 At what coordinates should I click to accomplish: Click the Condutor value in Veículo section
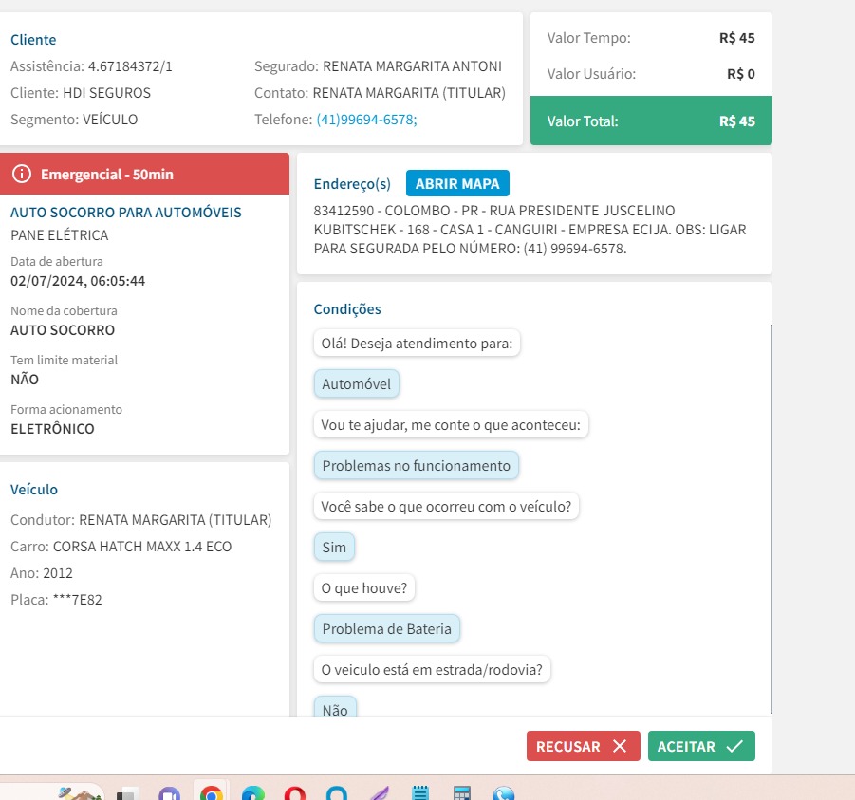click(175, 520)
